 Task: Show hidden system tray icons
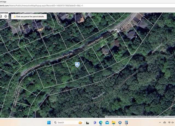point(160,122)
